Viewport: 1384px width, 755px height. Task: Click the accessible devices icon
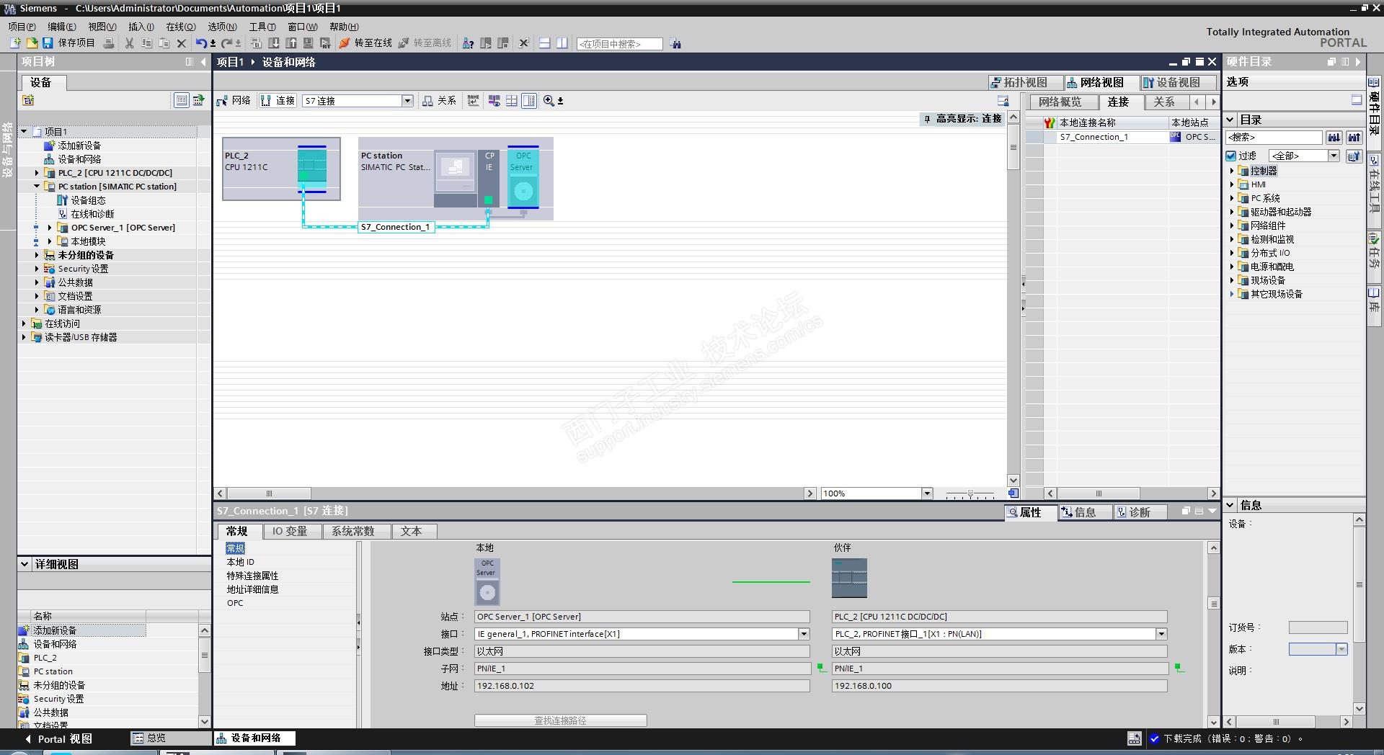pyautogui.click(x=468, y=43)
